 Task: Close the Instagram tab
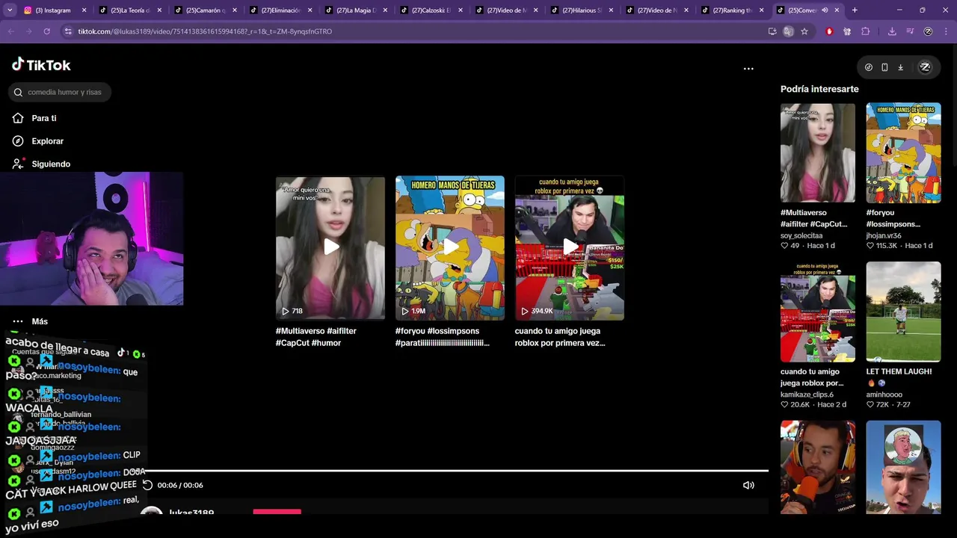click(x=84, y=10)
